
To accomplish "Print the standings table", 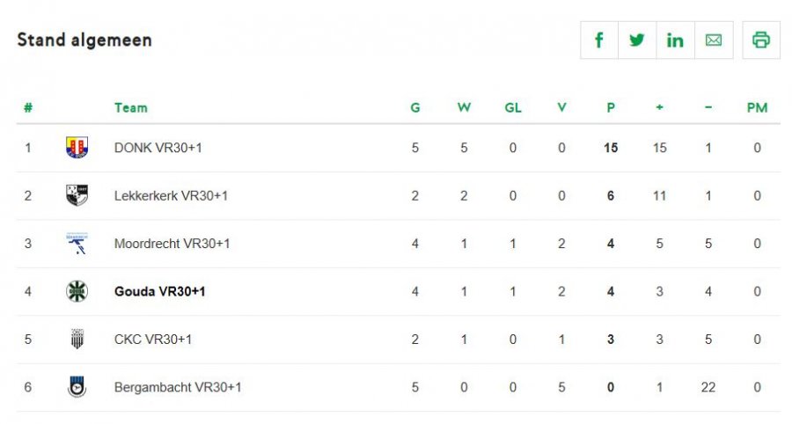I will 761,40.
